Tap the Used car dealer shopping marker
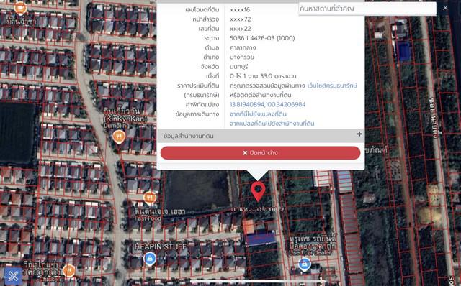 [x=304, y=264]
